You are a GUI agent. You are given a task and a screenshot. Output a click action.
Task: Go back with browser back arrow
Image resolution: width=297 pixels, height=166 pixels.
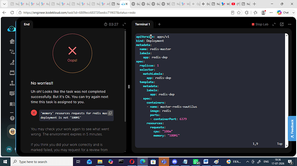click(x=4, y=12)
